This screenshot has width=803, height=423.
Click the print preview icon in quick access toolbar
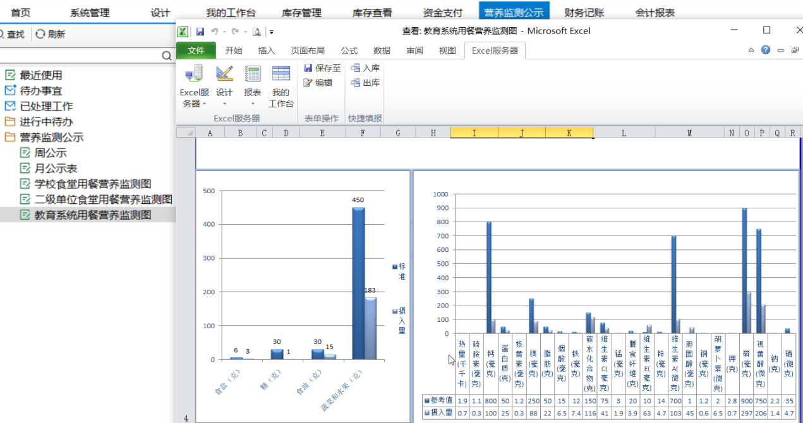tap(256, 32)
